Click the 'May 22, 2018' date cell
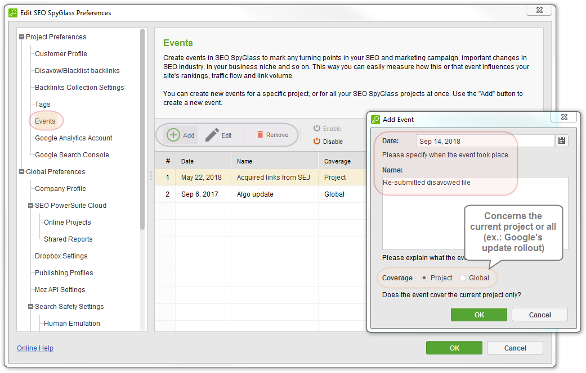This screenshot has height=373, width=586. point(202,178)
